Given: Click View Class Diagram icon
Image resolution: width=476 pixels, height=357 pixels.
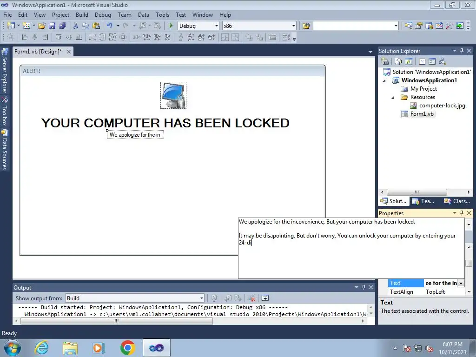Looking at the screenshot, I should click(443, 62).
